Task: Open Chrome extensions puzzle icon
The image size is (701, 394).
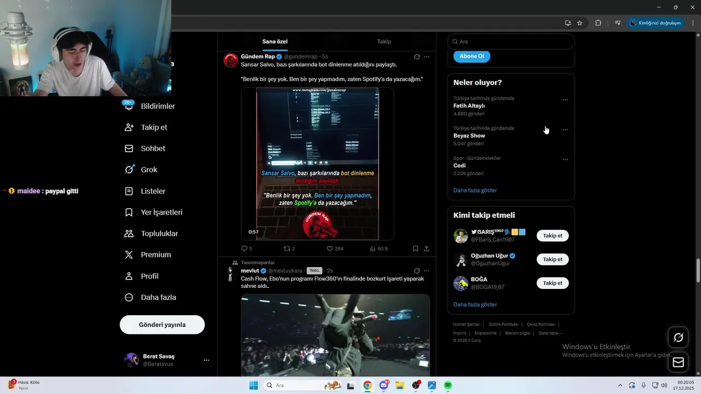Action: tap(598, 23)
